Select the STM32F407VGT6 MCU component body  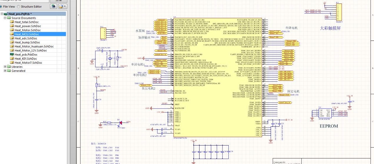(217, 77)
